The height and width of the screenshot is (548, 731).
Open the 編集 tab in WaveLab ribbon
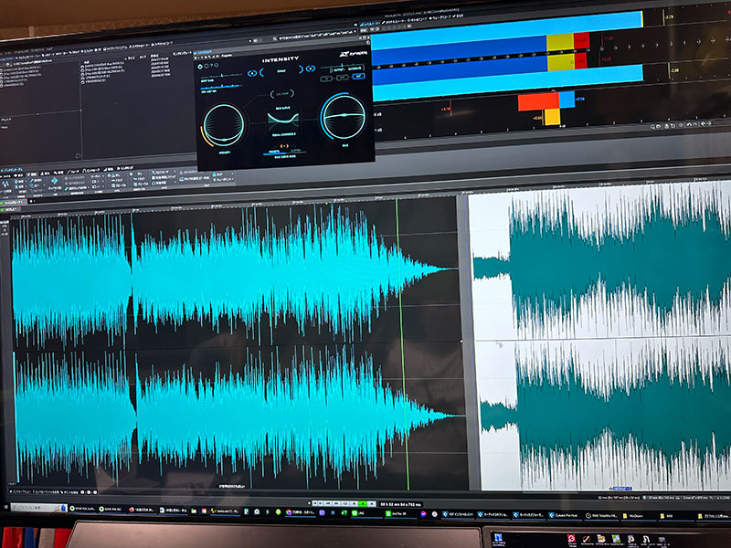coord(33,174)
